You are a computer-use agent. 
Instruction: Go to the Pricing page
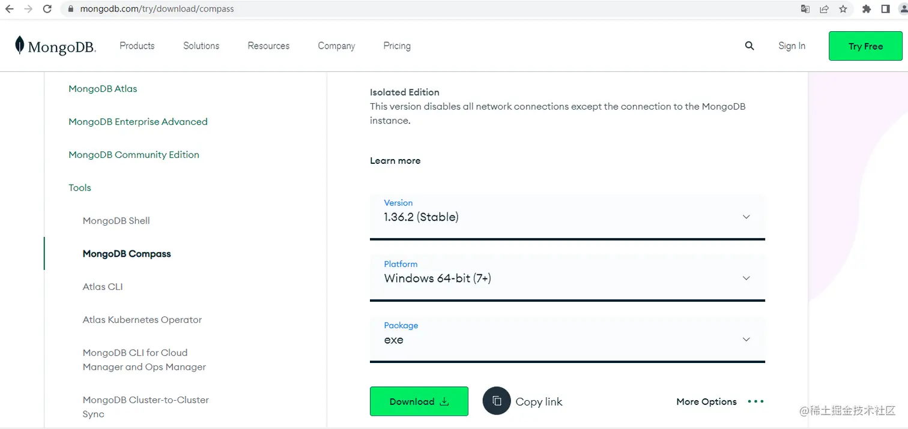397,46
